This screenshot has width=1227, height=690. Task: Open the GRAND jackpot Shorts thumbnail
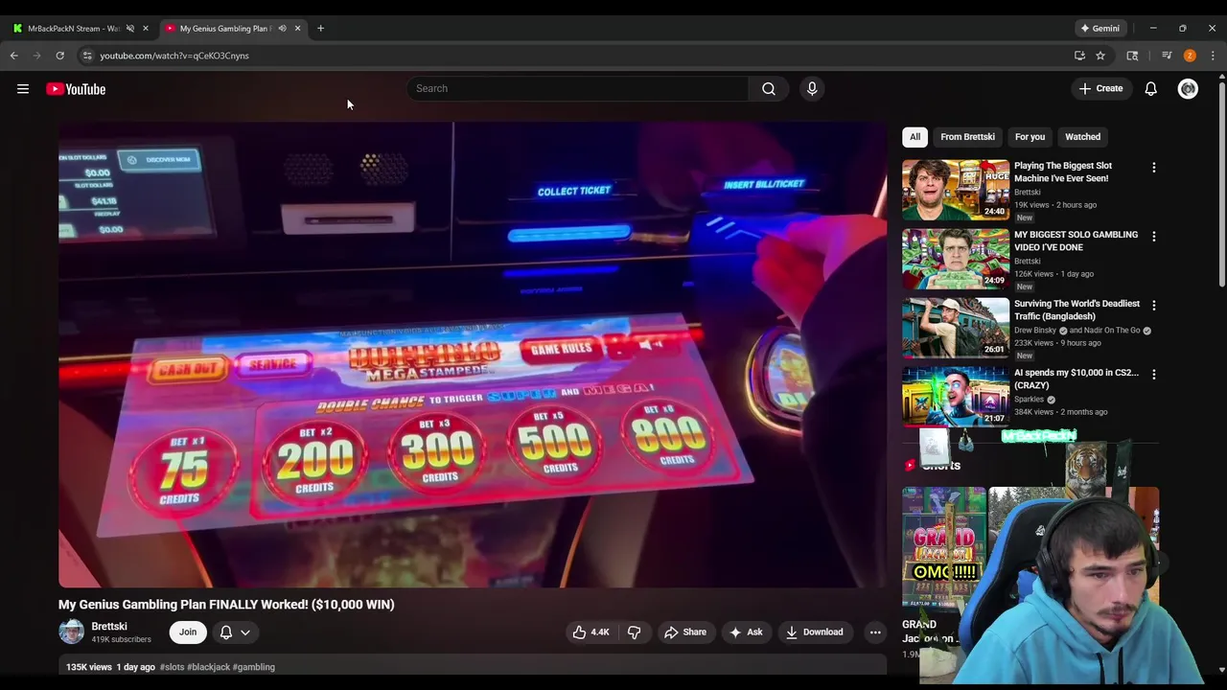(x=944, y=547)
